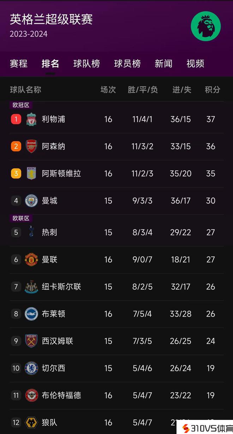The height and width of the screenshot is (434, 233).
Task: Tap the Manchester City club crest
Action: pyautogui.click(x=31, y=201)
